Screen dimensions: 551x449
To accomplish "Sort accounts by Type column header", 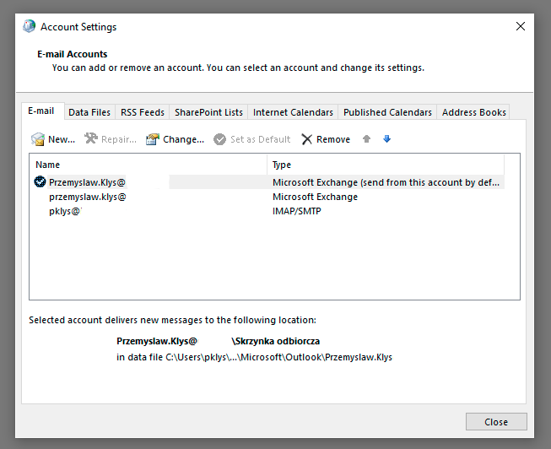I will 385,165.
